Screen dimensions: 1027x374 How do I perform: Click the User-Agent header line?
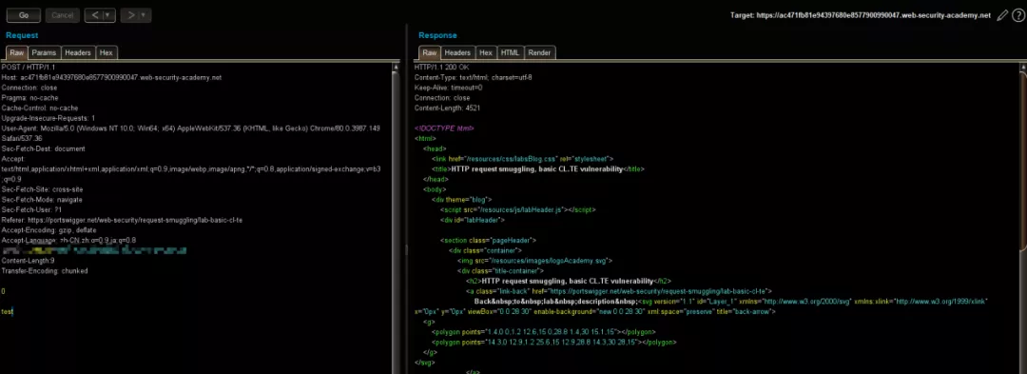[x=190, y=133]
